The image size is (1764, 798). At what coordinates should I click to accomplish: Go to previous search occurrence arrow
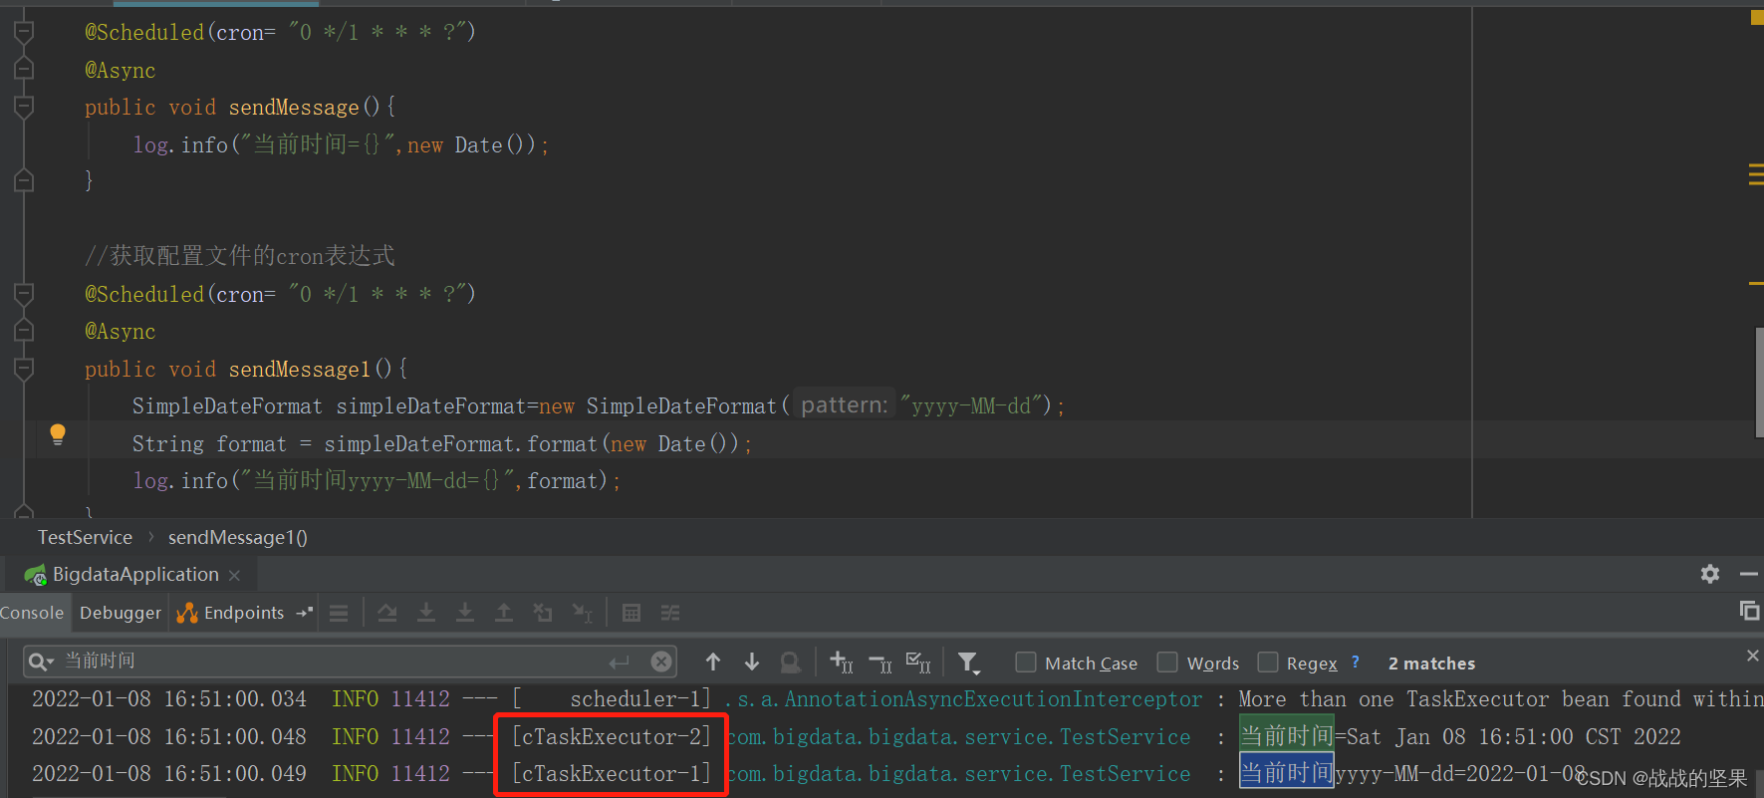pyautogui.click(x=713, y=662)
